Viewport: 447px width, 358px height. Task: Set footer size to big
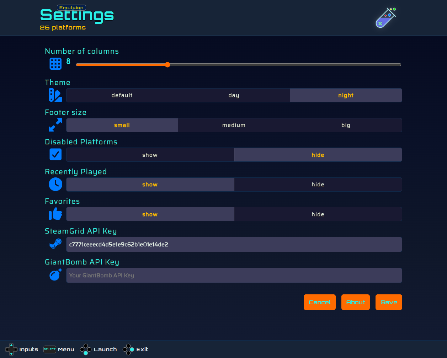pos(346,125)
